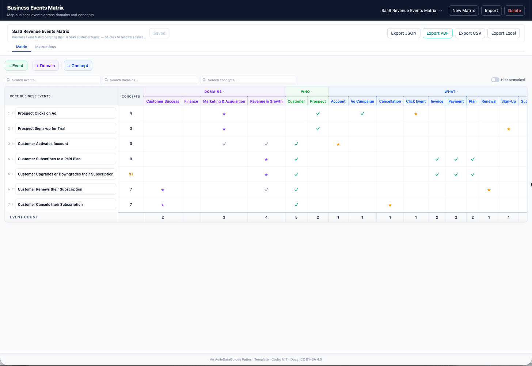Click Revenue & Growth star for Customer Subscribes row
The height and width of the screenshot is (366, 532).
click(x=266, y=159)
